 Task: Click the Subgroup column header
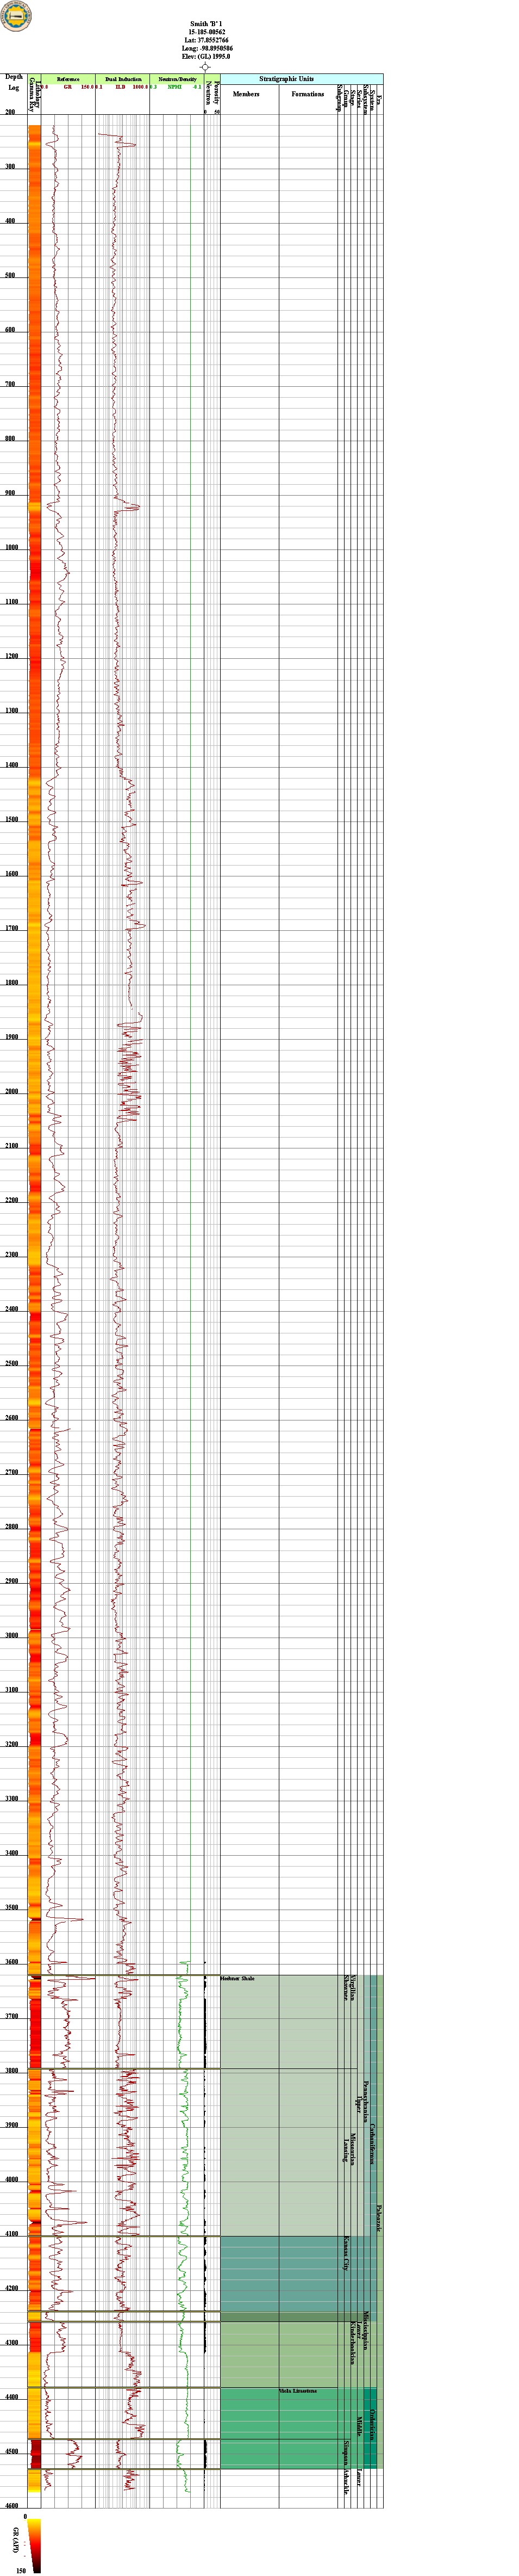339,98
